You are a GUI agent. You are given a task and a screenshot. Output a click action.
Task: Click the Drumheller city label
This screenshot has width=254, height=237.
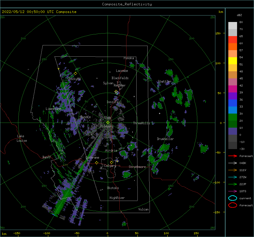coord(165,139)
